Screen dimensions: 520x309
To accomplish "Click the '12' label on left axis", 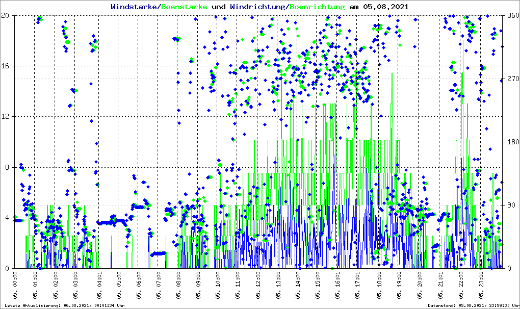I will [6, 117].
